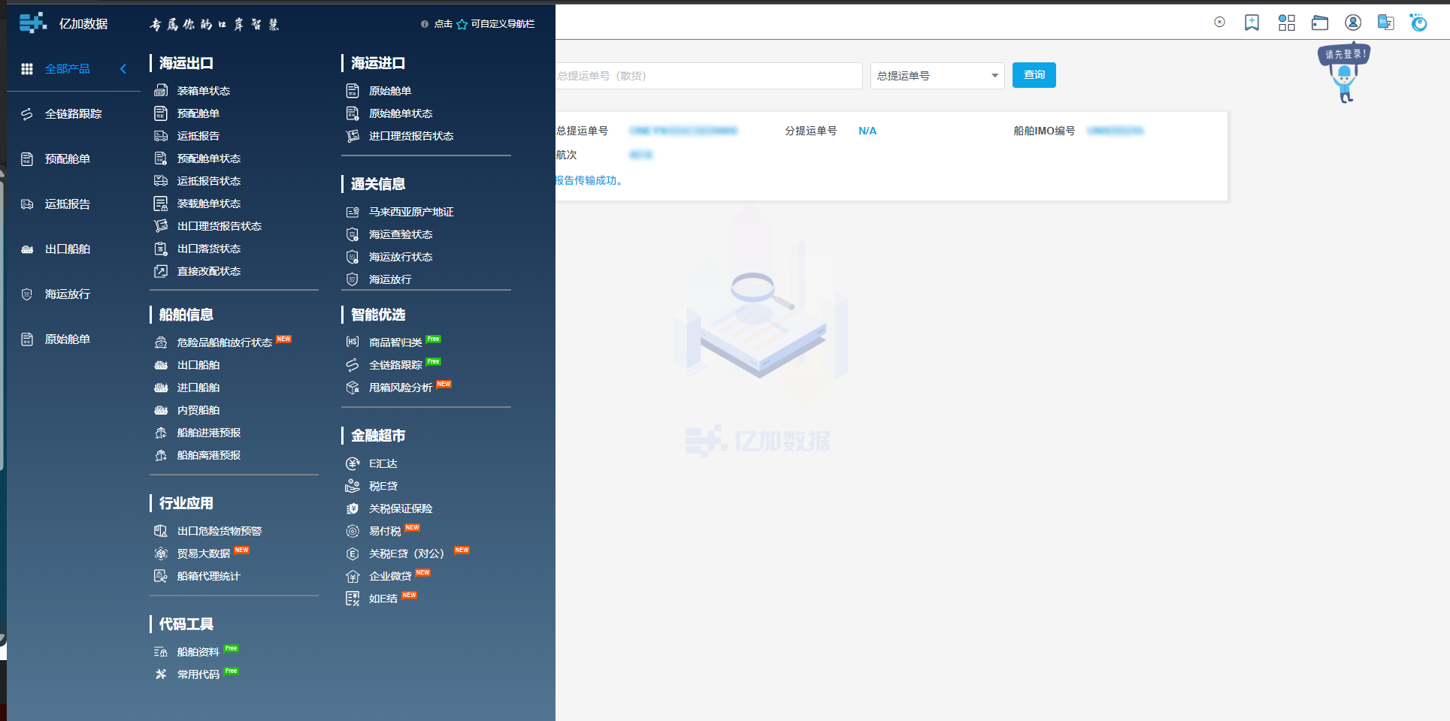Viewport: 1450px width, 721px height.
Task: Open 原始舱单 in the sidebar
Action: (x=68, y=339)
